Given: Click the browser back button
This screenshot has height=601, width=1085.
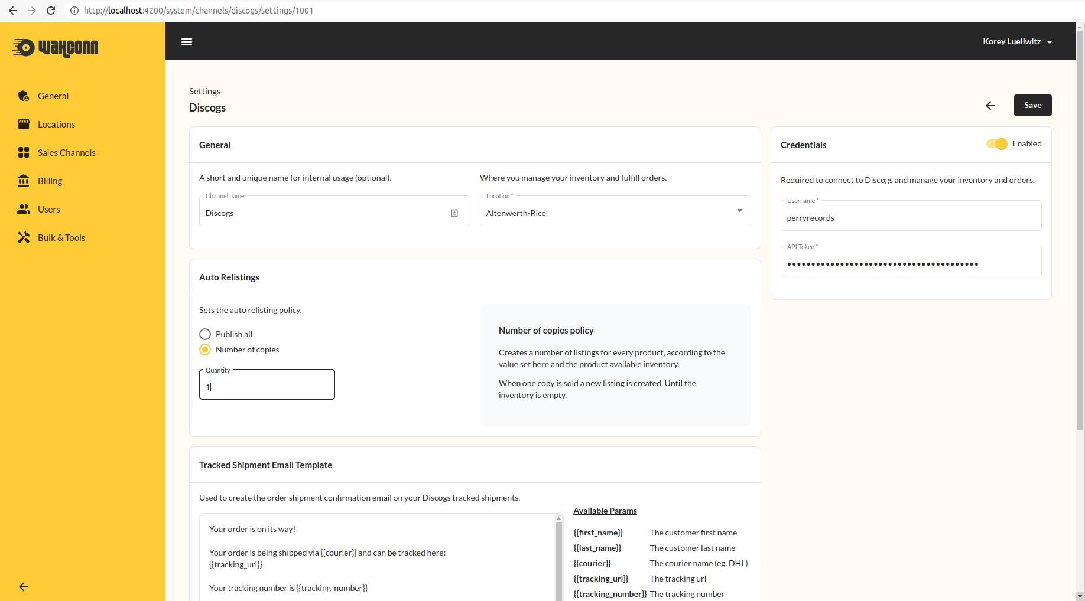Looking at the screenshot, I should [x=13, y=11].
